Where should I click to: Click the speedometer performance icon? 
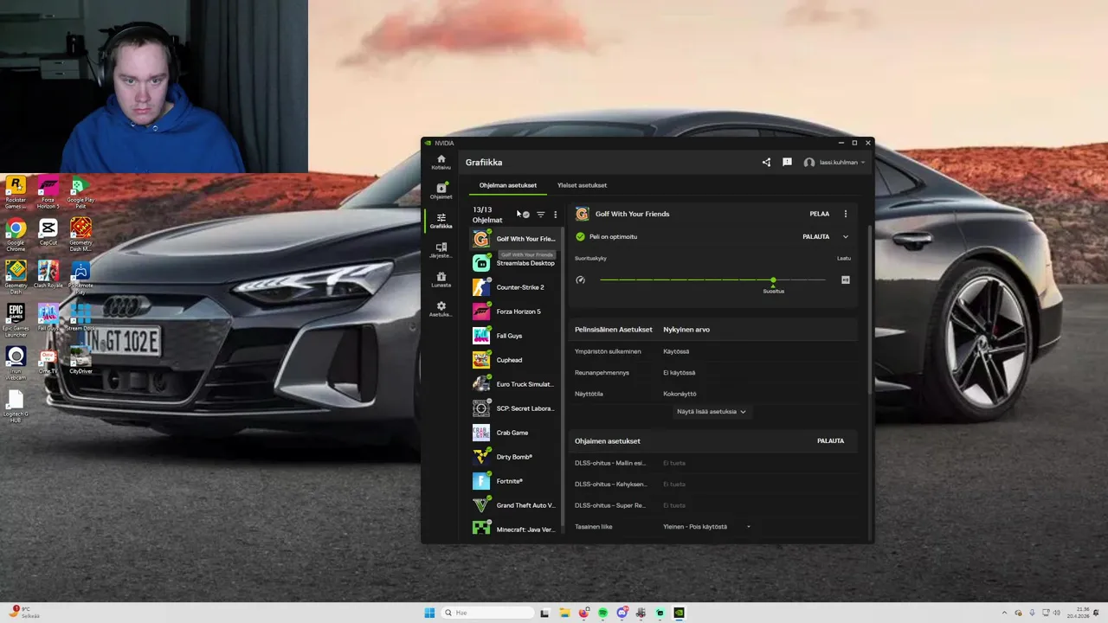(x=581, y=279)
